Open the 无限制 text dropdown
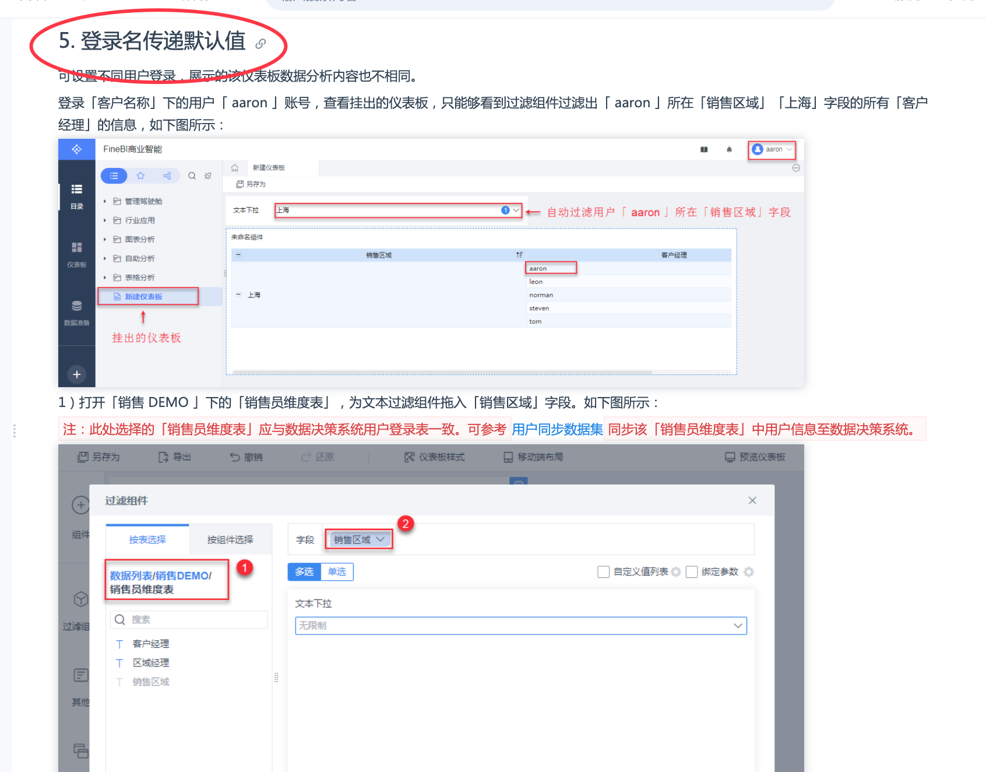The image size is (986, 772). (521, 626)
